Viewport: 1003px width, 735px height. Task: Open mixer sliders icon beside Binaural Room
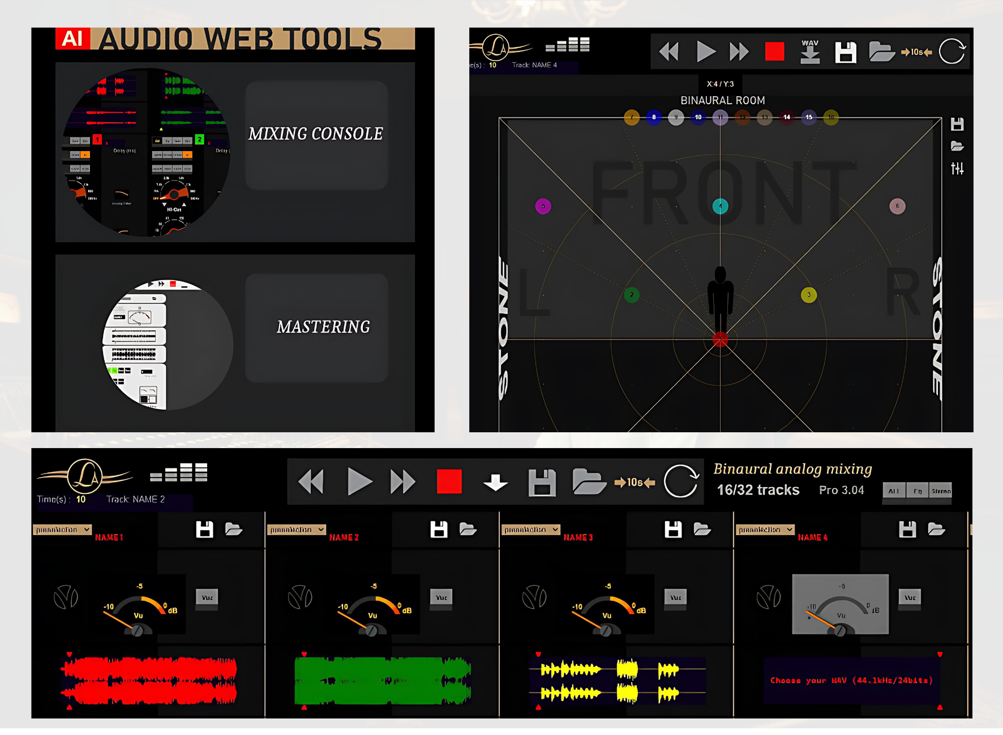pos(957,169)
